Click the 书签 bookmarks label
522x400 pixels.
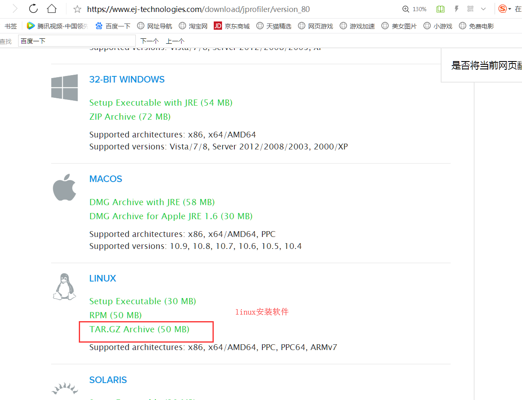11,26
